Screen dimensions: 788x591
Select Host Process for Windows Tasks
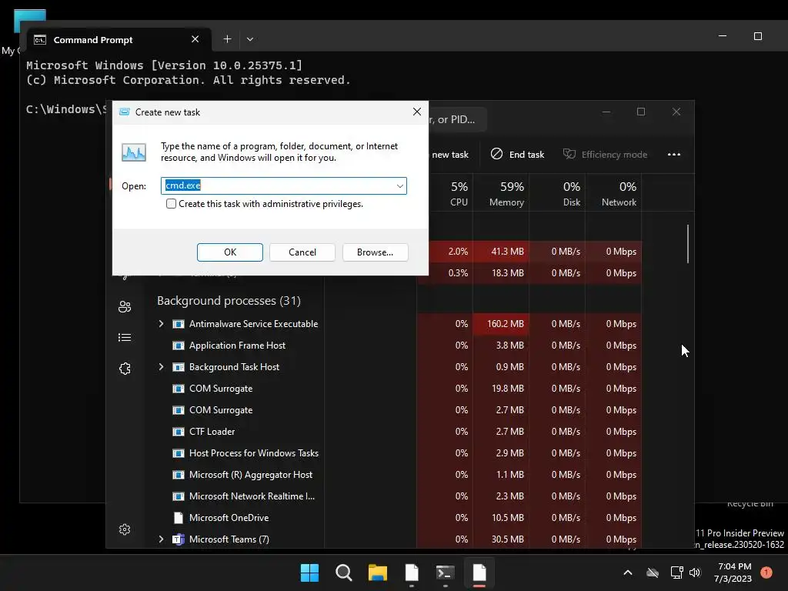pos(254,453)
